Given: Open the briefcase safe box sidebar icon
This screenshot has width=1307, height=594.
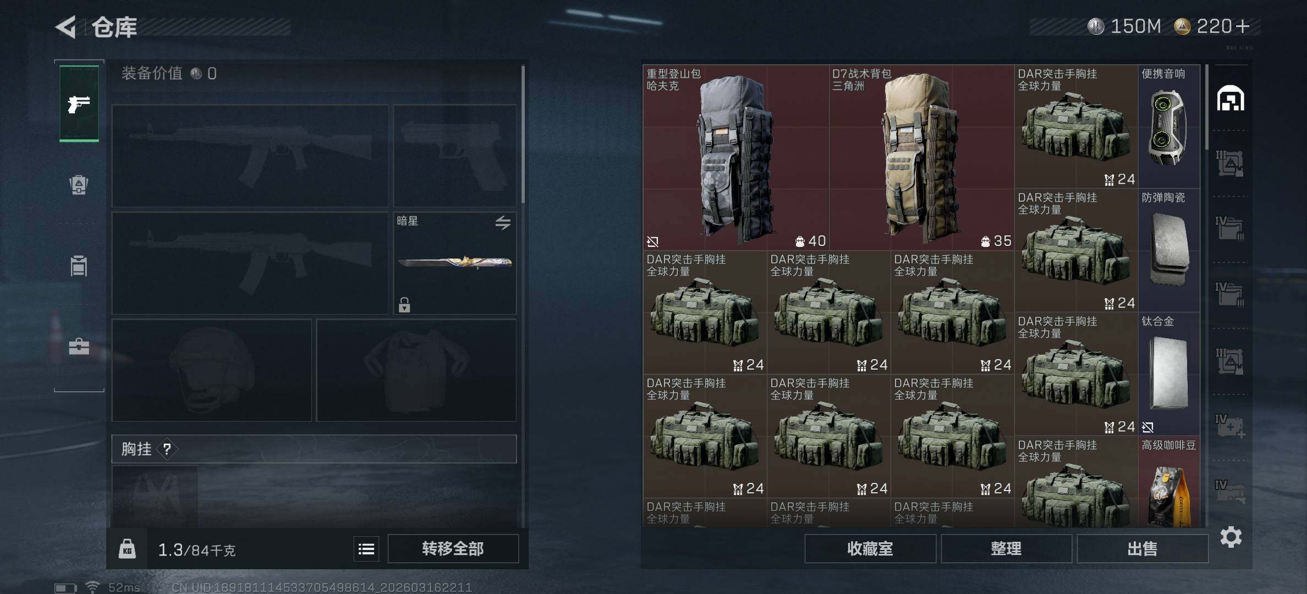Looking at the screenshot, I should (x=79, y=346).
